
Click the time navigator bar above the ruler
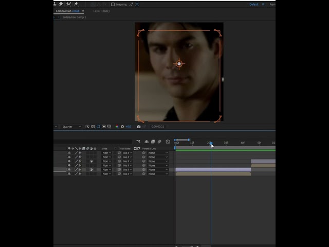click(x=182, y=139)
